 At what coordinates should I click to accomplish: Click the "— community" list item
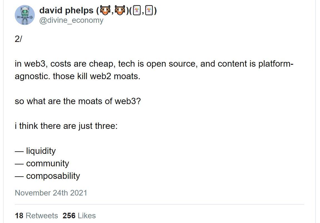point(42,164)
